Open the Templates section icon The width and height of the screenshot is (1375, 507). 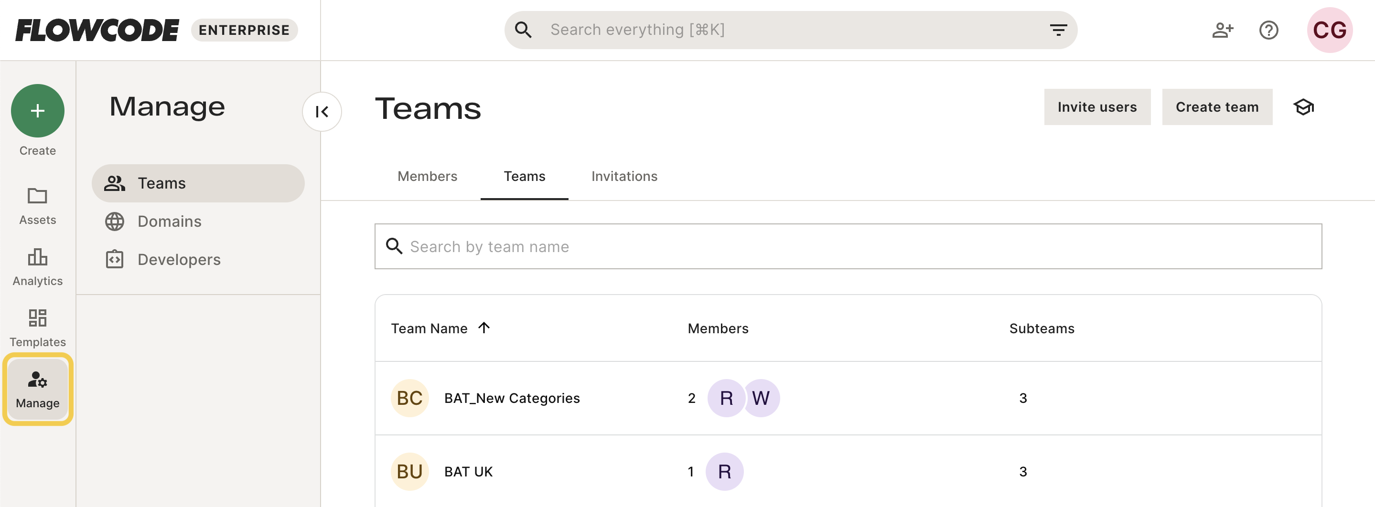coord(37,318)
